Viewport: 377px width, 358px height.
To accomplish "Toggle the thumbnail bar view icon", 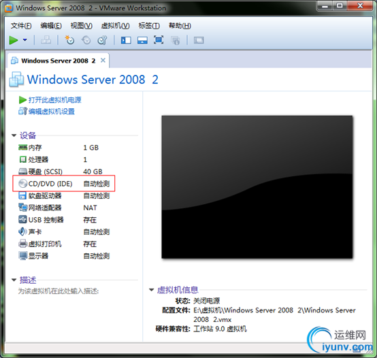I will click(x=142, y=40).
